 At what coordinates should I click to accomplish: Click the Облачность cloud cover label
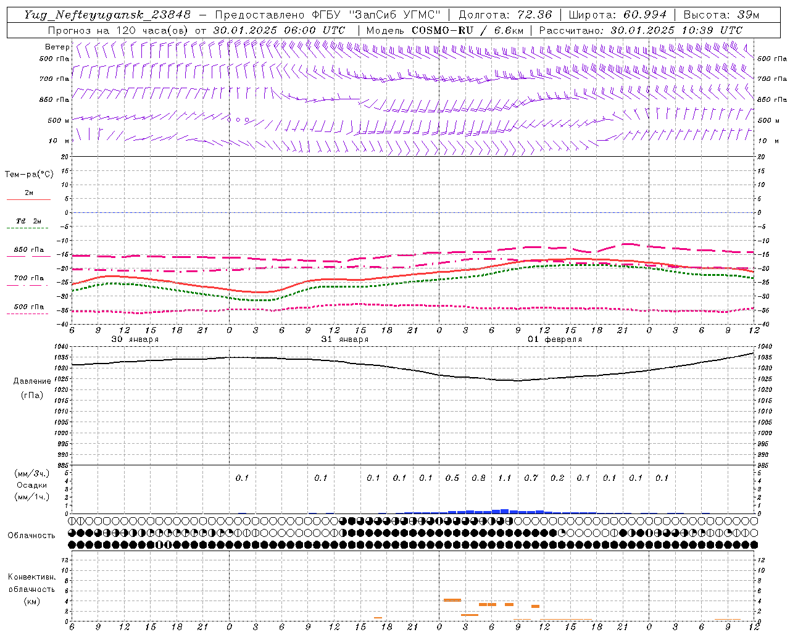point(31,536)
